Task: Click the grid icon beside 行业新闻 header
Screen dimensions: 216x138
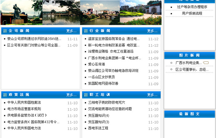Action: click(x=85, y=31)
